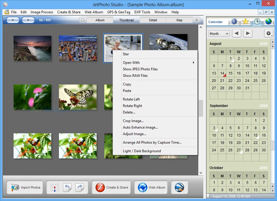Enable Show RAW Files
The height and width of the screenshot is (201, 277).
coord(135,75)
